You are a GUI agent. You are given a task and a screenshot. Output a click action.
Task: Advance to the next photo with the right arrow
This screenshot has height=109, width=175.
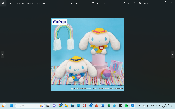pyautogui.click(x=172, y=54)
